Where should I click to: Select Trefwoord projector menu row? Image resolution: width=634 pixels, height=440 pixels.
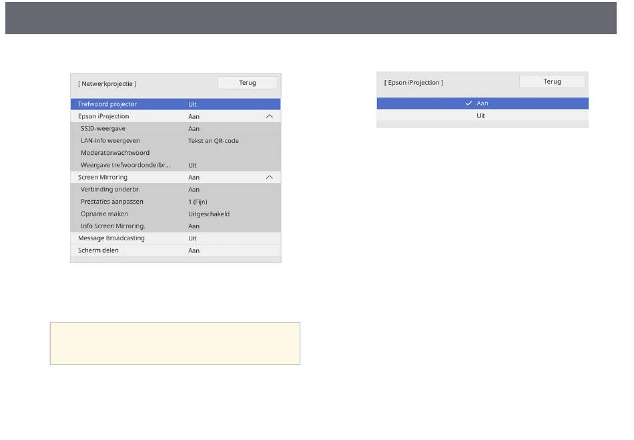[x=175, y=104]
